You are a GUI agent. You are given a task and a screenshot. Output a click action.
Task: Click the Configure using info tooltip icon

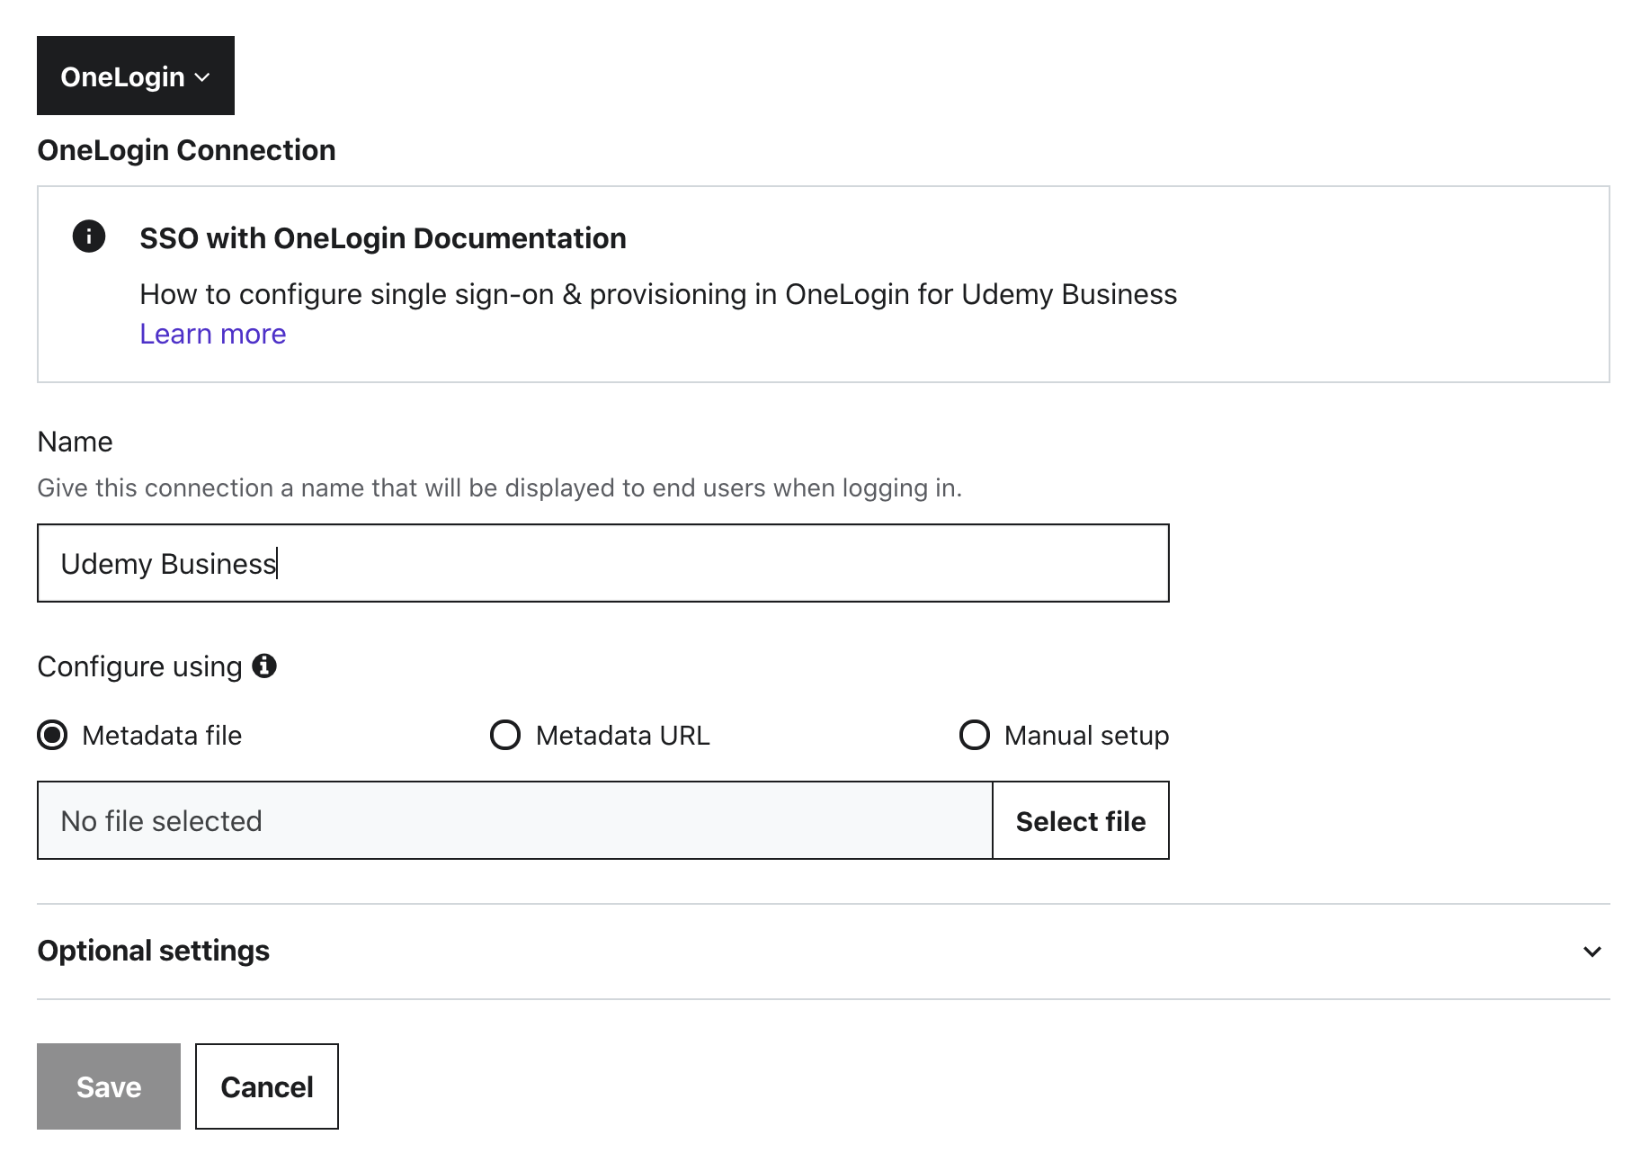(264, 666)
